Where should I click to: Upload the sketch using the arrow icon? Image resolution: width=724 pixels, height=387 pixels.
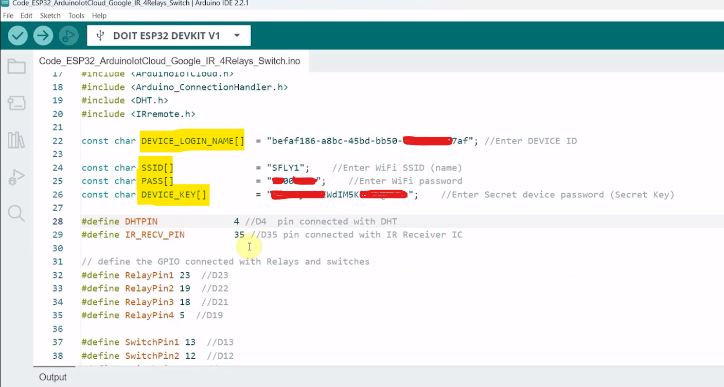coord(43,35)
